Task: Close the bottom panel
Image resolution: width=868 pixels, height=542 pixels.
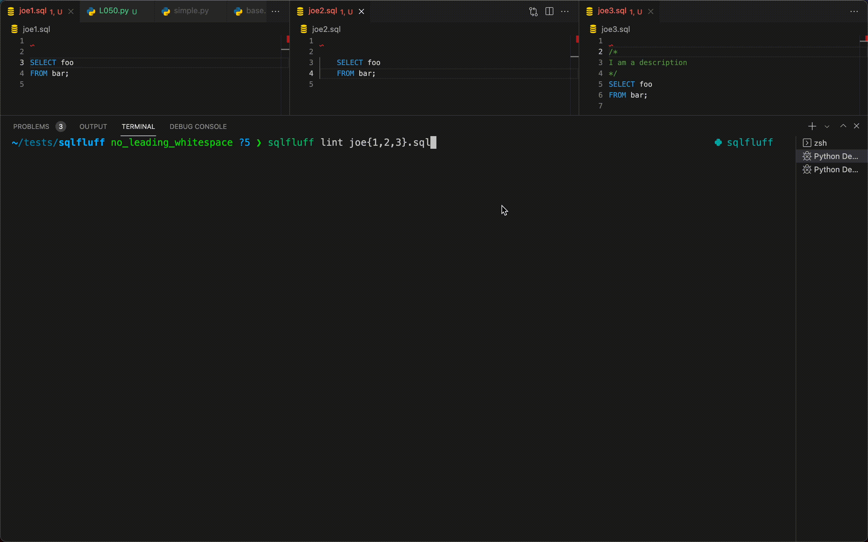Action: 857,126
